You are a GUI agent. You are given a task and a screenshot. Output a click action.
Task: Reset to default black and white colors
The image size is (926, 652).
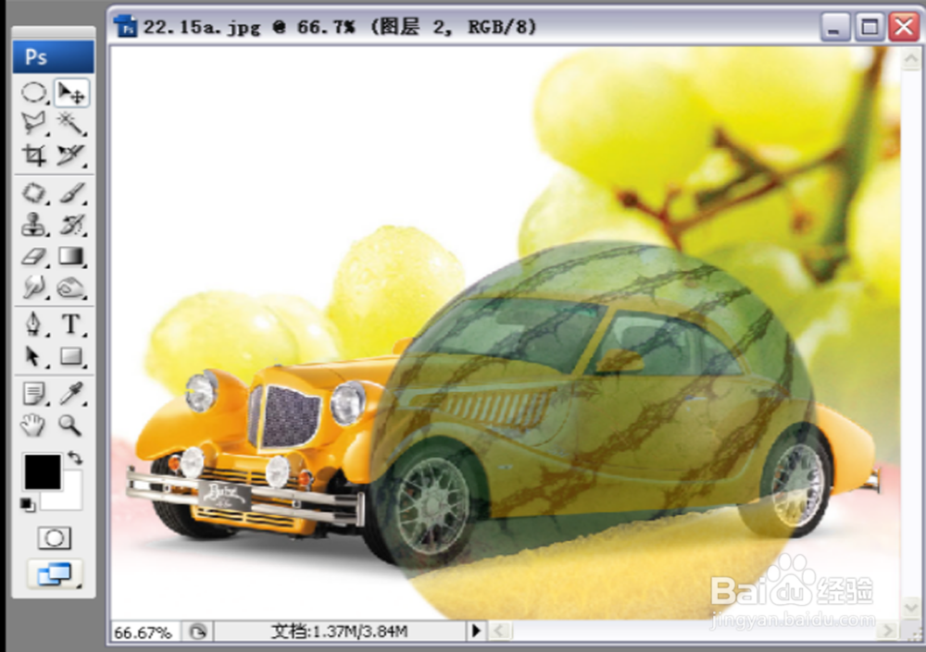[x=27, y=504]
